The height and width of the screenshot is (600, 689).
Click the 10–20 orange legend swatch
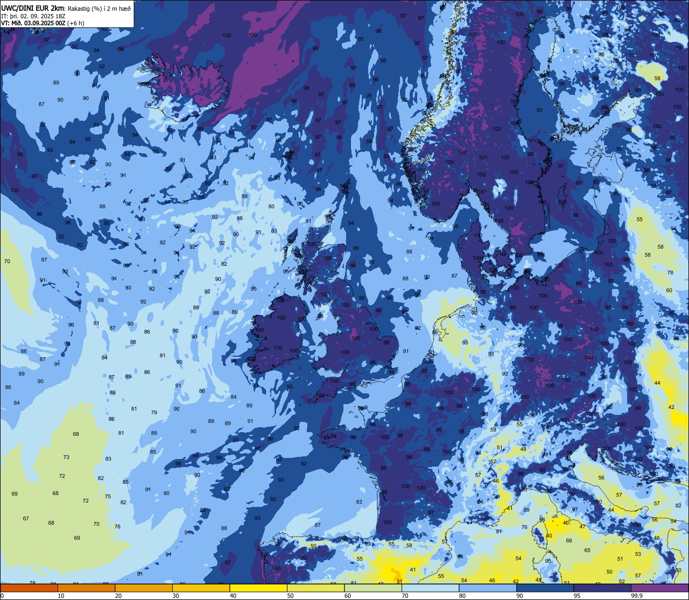[86, 588]
